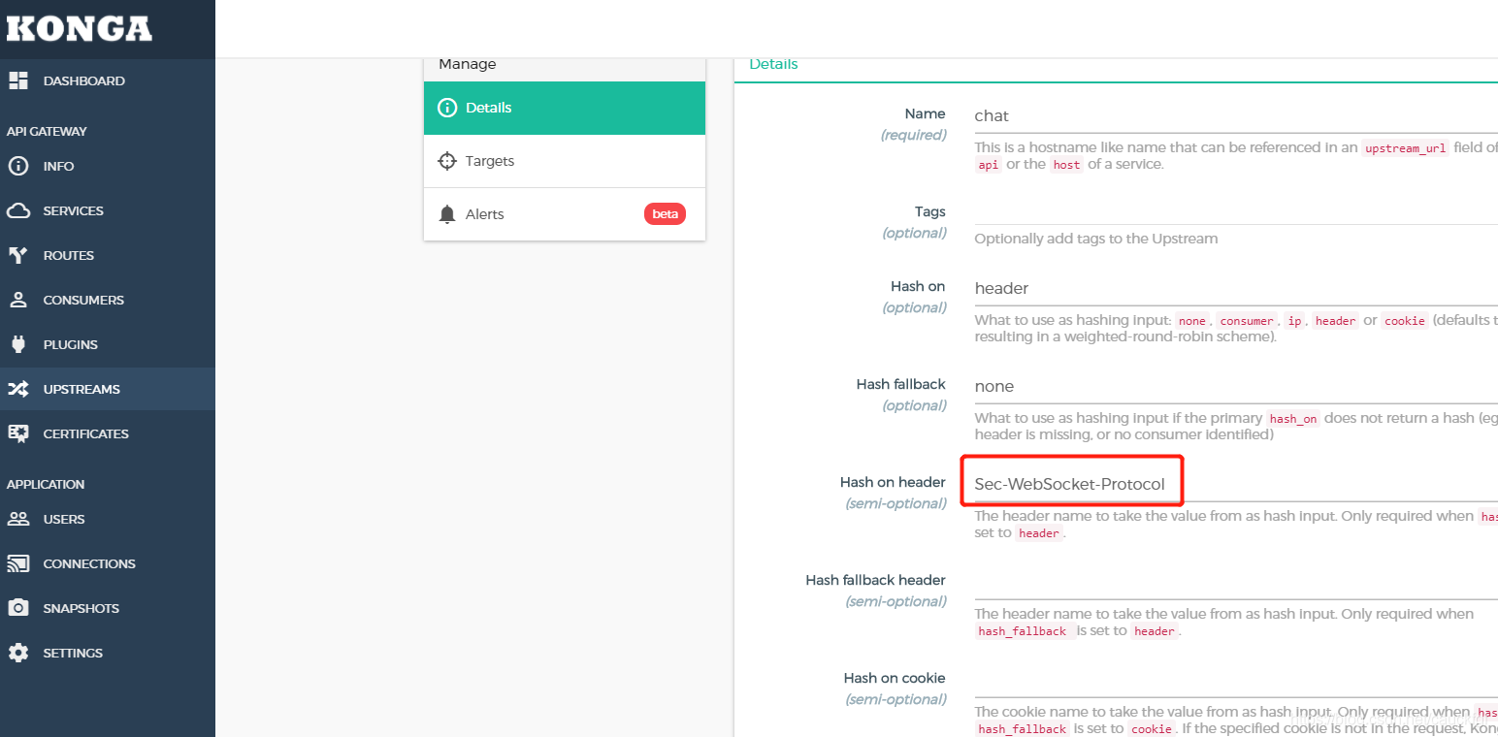Click the Consumers person icon
The width and height of the screenshot is (1498, 737).
[x=18, y=300]
